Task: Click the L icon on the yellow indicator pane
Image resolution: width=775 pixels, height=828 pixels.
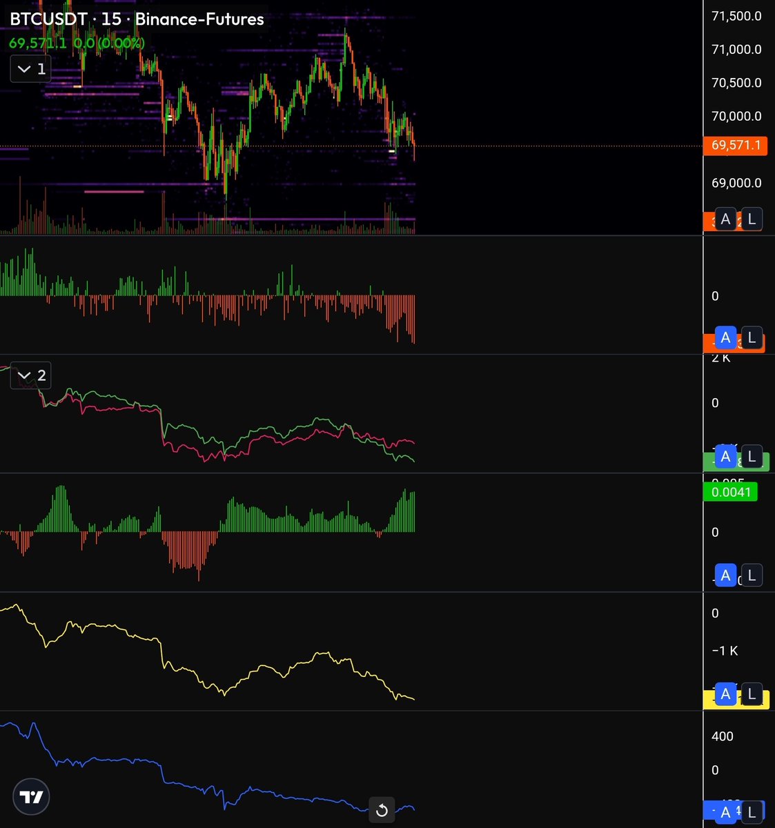Action: coord(751,694)
